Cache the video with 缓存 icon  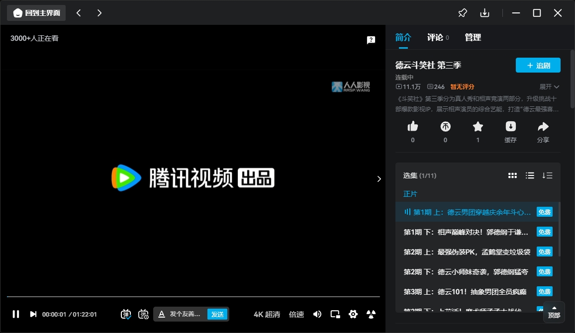click(x=510, y=127)
